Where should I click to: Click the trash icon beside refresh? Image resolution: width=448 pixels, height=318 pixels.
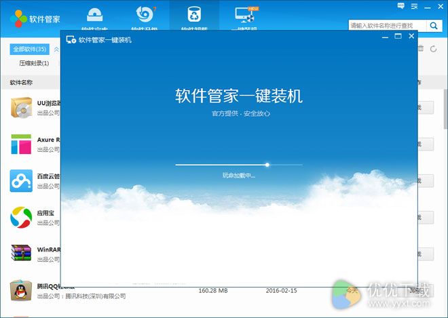421,48
